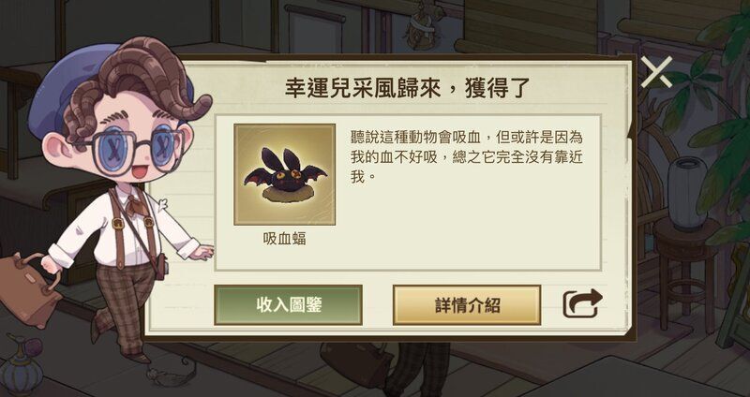This screenshot has height=397, width=750.
Task: Click the dark bag on the floor below the dialog
Action: (x=357, y=363)
